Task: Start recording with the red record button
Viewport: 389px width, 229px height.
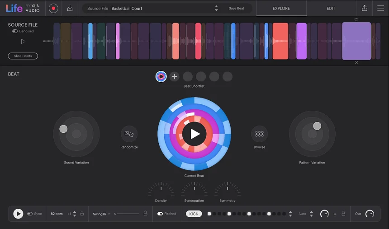Action: (x=53, y=9)
